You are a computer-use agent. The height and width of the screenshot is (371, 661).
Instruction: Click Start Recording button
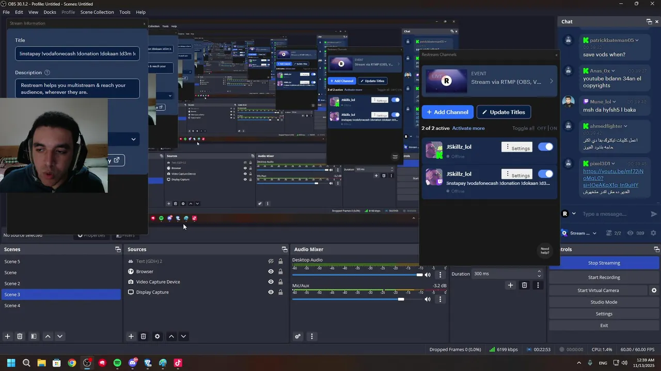(x=604, y=277)
